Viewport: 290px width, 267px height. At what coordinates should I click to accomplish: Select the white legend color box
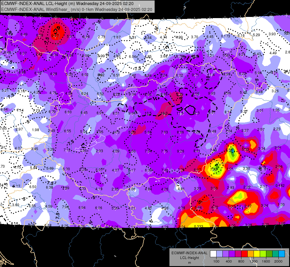[213, 254]
